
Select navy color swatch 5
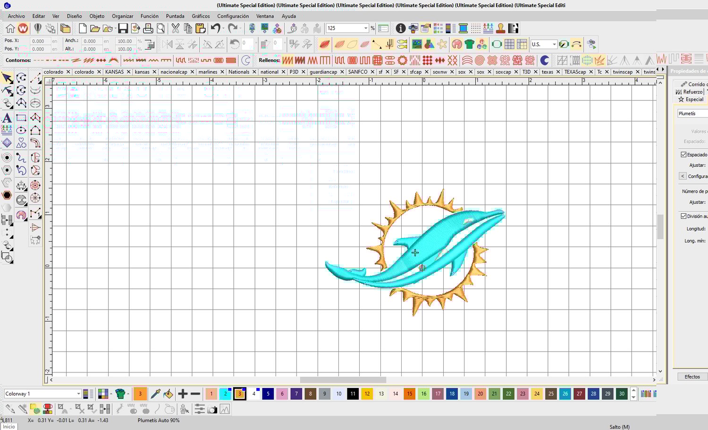coord(268,394)
